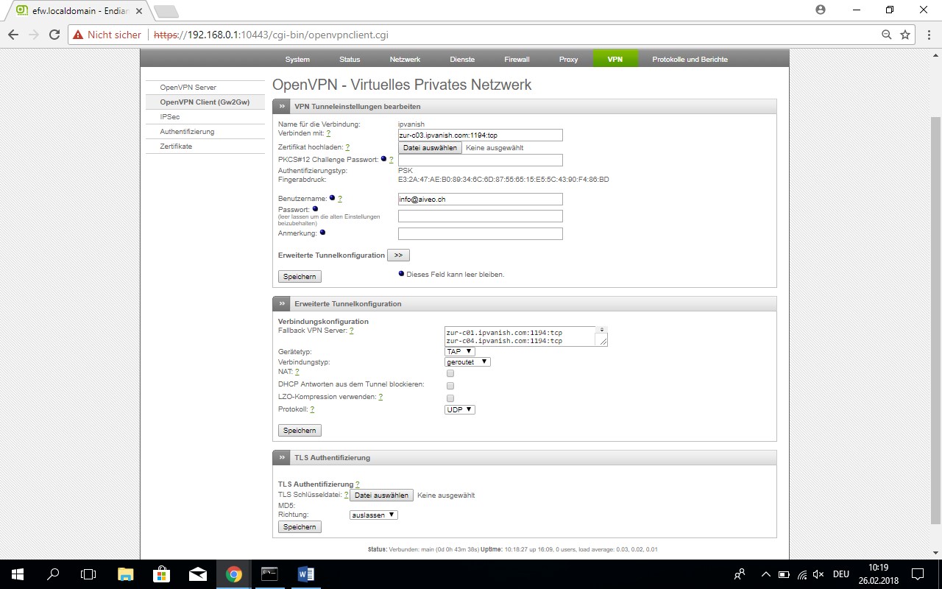Open the Chrome zoom magnifier icon
The width and height of the screenshot is (942, 589).
click(887, 35)
